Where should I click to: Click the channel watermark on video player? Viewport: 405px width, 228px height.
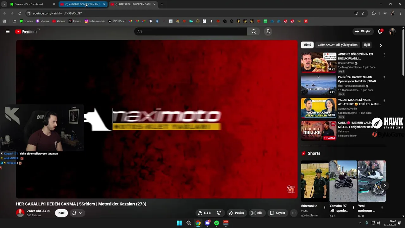(x=291, y=189)
